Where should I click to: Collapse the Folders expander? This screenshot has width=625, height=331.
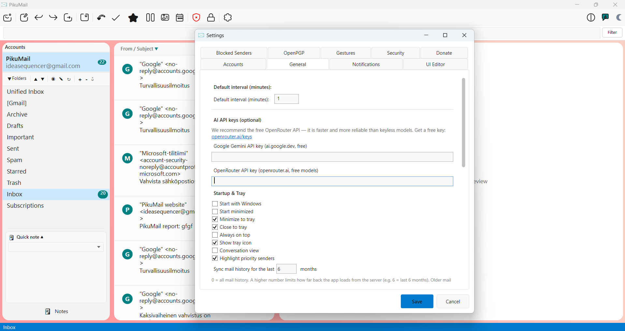17,78
